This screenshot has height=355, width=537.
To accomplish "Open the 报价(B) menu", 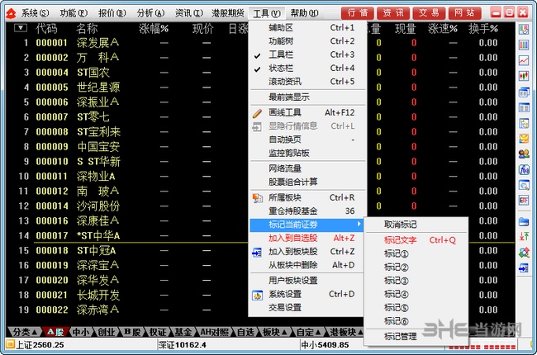I will pyautogui.click(x=112, y=13).
